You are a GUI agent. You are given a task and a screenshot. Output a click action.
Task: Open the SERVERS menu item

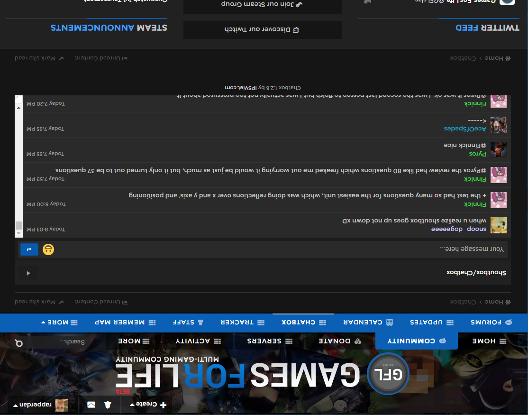(x=270, y=341)
